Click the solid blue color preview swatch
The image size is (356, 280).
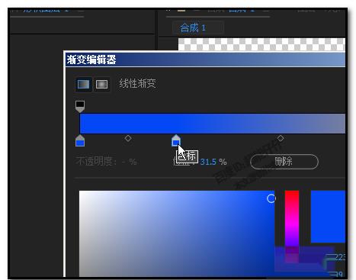tap(328, 217)
